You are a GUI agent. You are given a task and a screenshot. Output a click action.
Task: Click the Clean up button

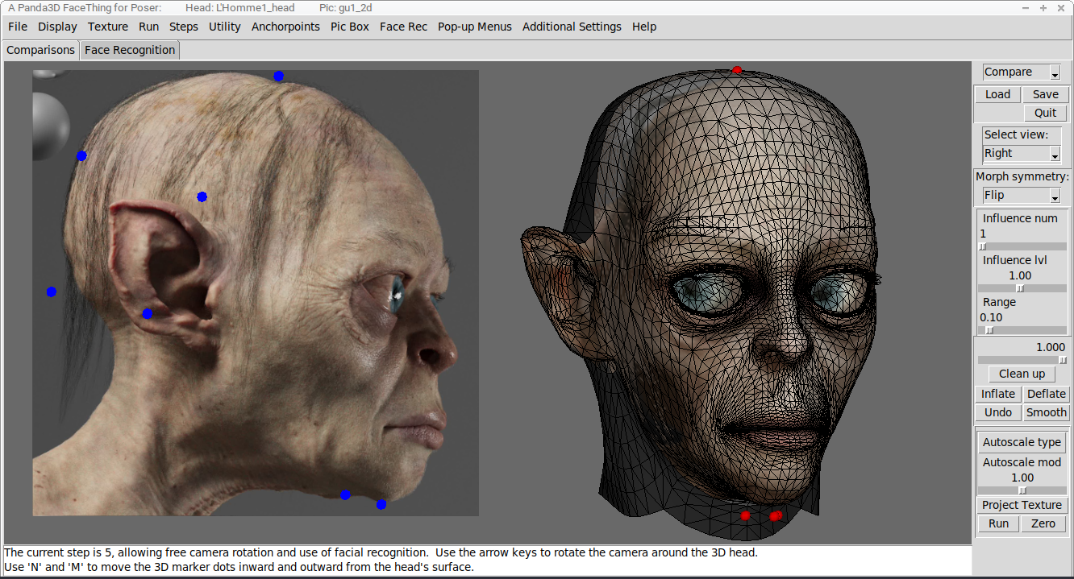(x=1022, y=374)
